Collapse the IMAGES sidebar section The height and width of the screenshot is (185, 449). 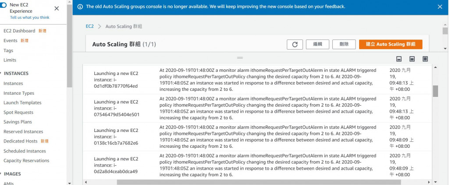[x=1, y=174]
